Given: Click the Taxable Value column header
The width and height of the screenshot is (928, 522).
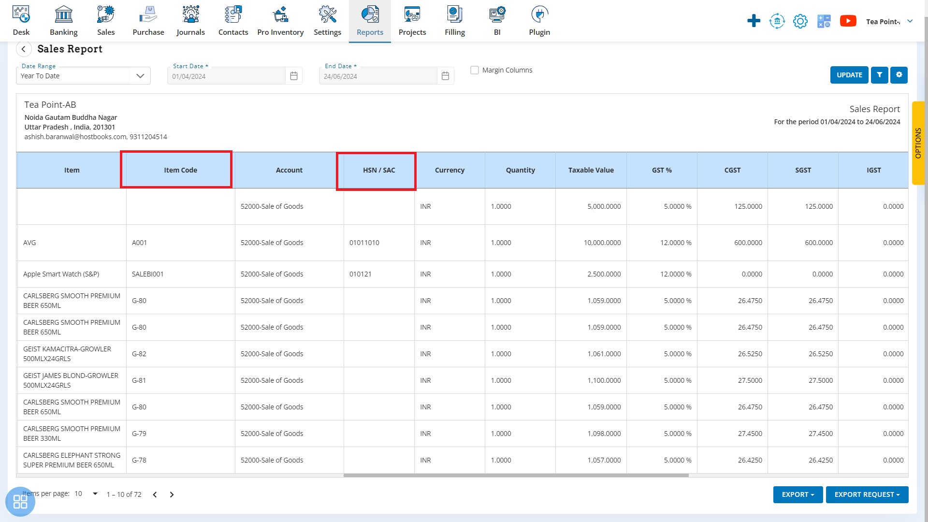Looking at the screenshot, I should [591, 170].
